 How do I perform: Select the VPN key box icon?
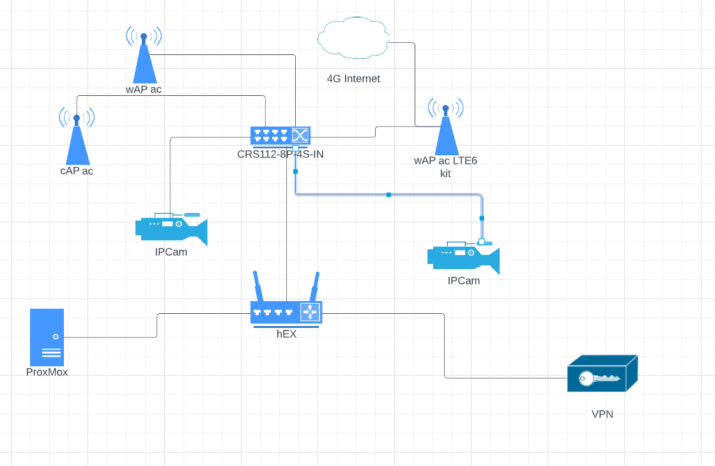tap(603, 373)
